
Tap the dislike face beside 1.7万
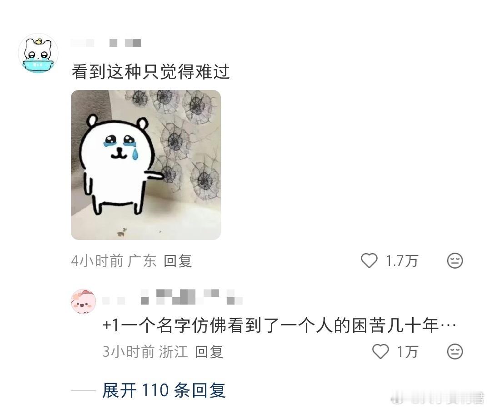(455, 260)
